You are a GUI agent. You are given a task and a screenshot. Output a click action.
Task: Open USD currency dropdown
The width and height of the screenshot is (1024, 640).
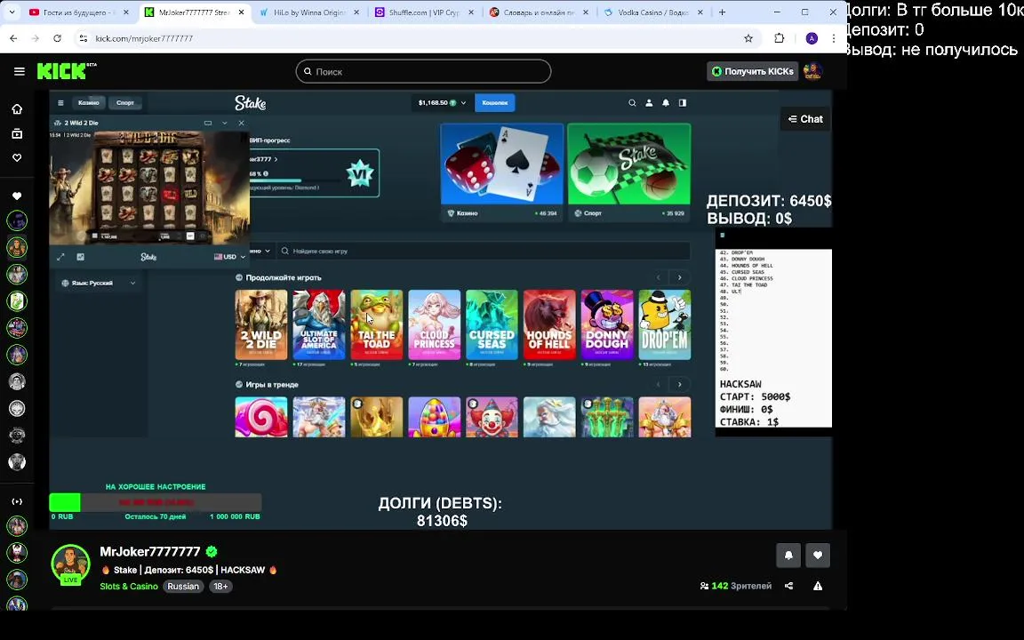(230, 257)
